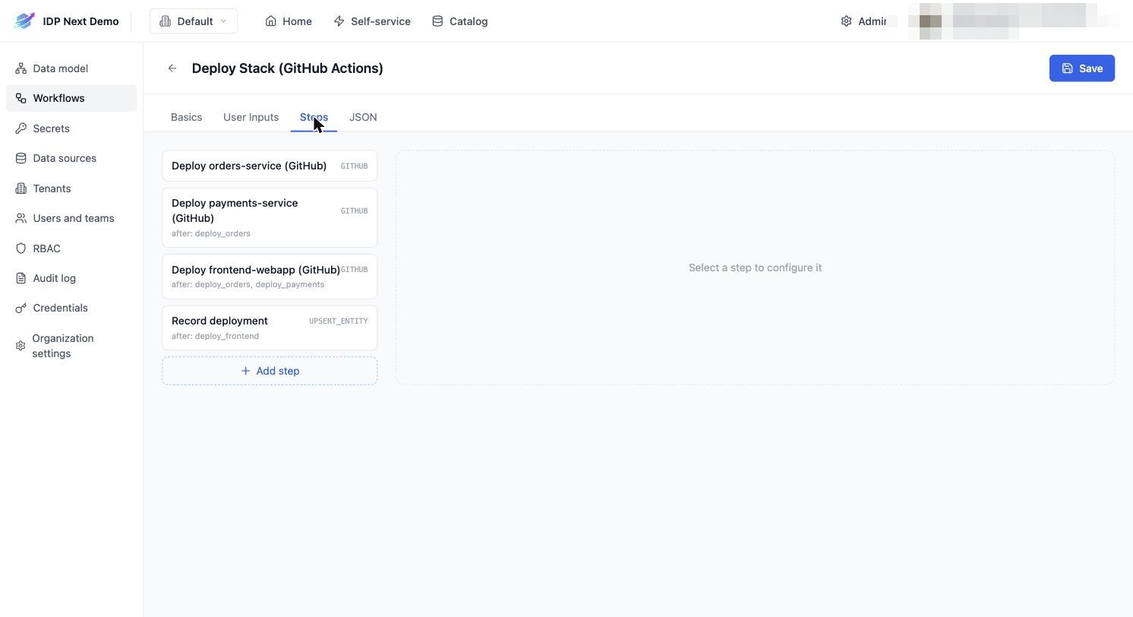
Task: Click the RBAC shield icon
Action: tap(21, 248)
